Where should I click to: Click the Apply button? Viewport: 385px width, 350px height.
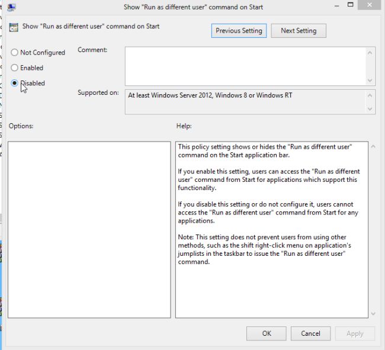[355, 333]
